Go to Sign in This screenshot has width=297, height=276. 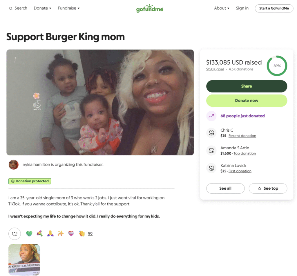(x=242, y=8)
